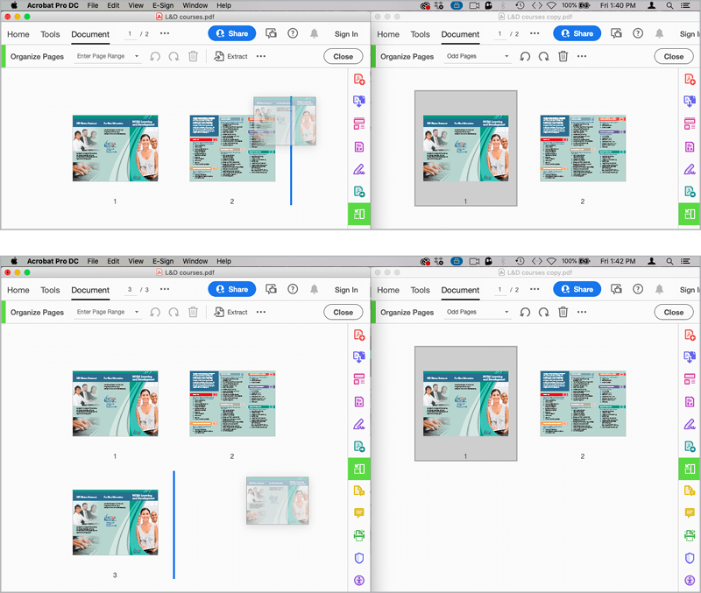This screenshot has height=593, width=701.
Task: Open Protect shield tool, lower L&D courses.pdf sidebar
Action: click(359, 558)
